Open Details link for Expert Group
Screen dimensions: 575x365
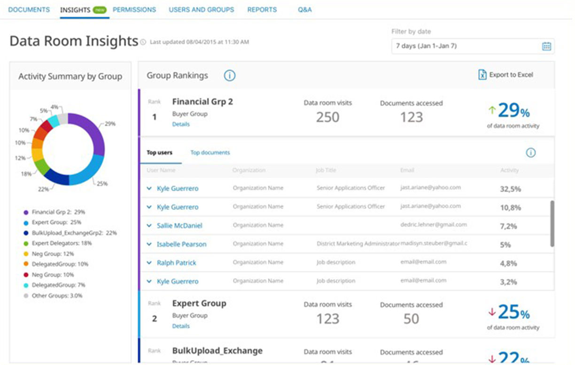(x=181, y=326)
